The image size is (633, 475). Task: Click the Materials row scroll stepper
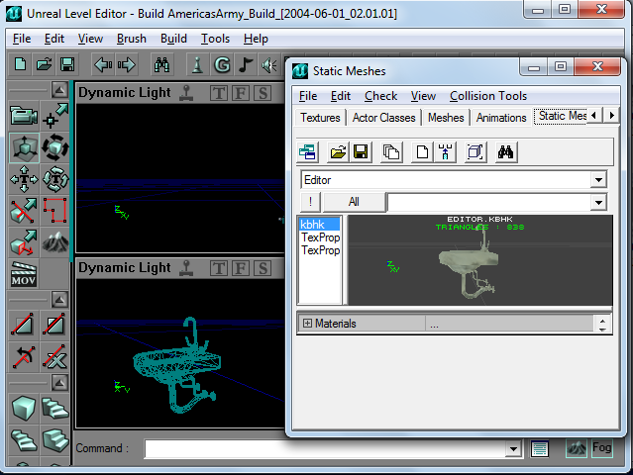[602, 324]
